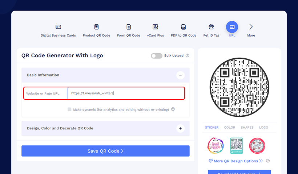This screenshot has height=174, width=298.
Task: Click the circular QR code preview
Action: pyautogui.click(x=239, y=87)
